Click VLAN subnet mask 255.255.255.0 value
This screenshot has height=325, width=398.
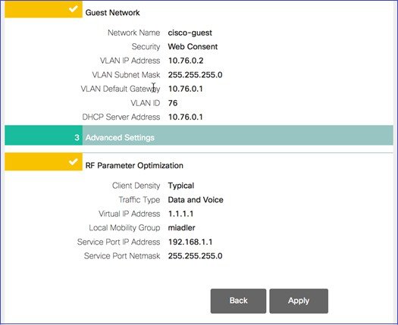coord(195,75)
